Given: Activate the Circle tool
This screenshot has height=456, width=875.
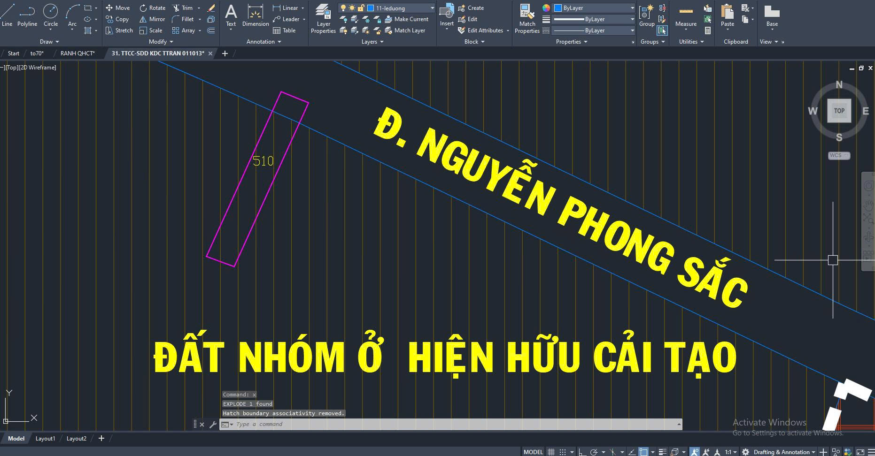Looking at the screenshot, I should [x=51, y=15].
